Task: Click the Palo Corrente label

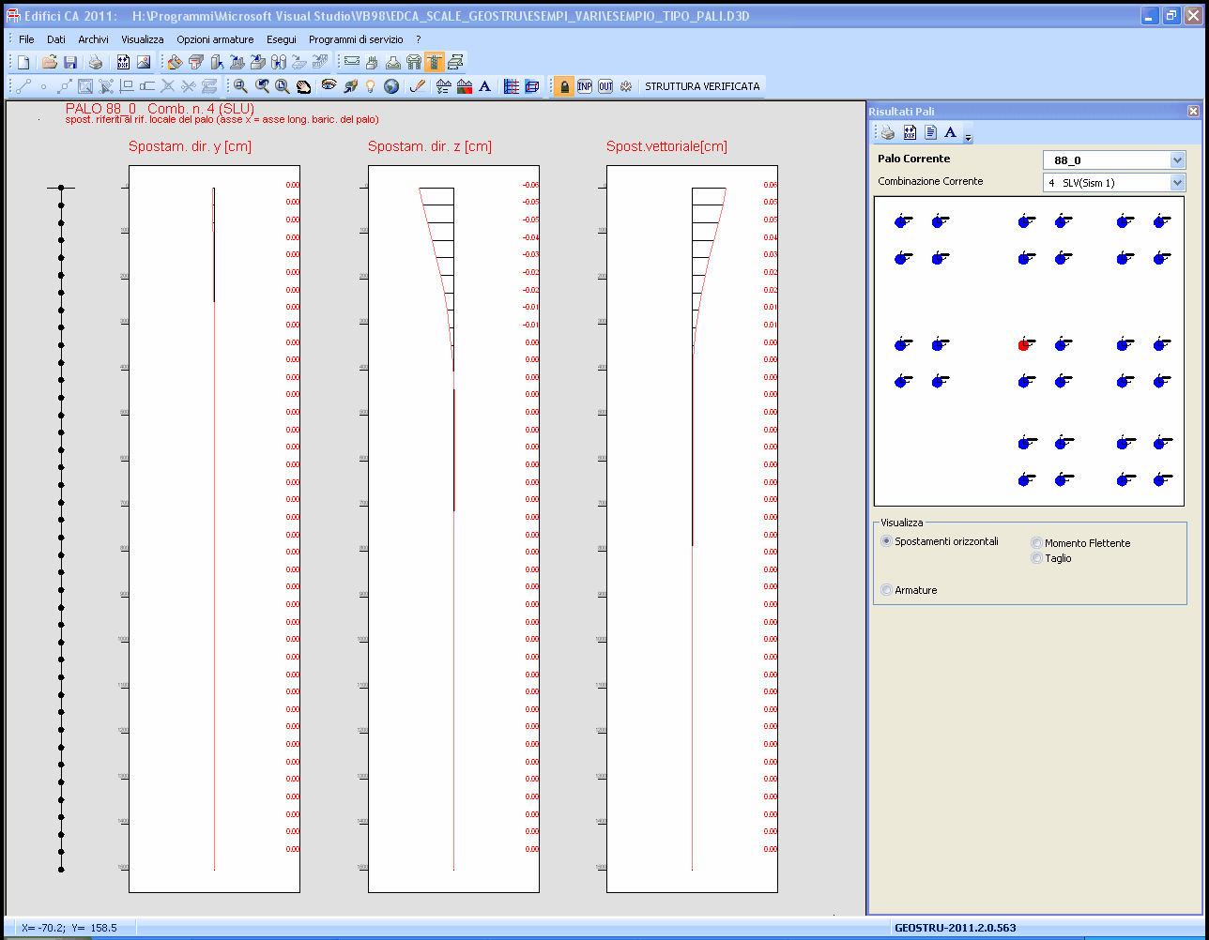Action: pos(914,159)
